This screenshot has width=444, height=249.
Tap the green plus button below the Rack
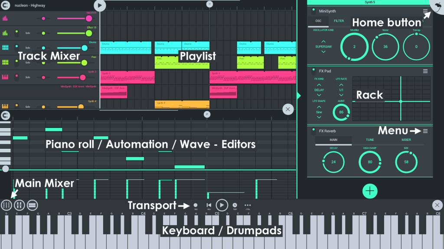click(370, 191)
